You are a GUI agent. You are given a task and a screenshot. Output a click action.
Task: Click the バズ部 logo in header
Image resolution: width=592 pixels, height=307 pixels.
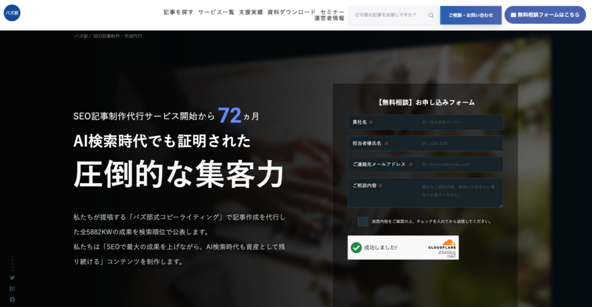point(12,13)
